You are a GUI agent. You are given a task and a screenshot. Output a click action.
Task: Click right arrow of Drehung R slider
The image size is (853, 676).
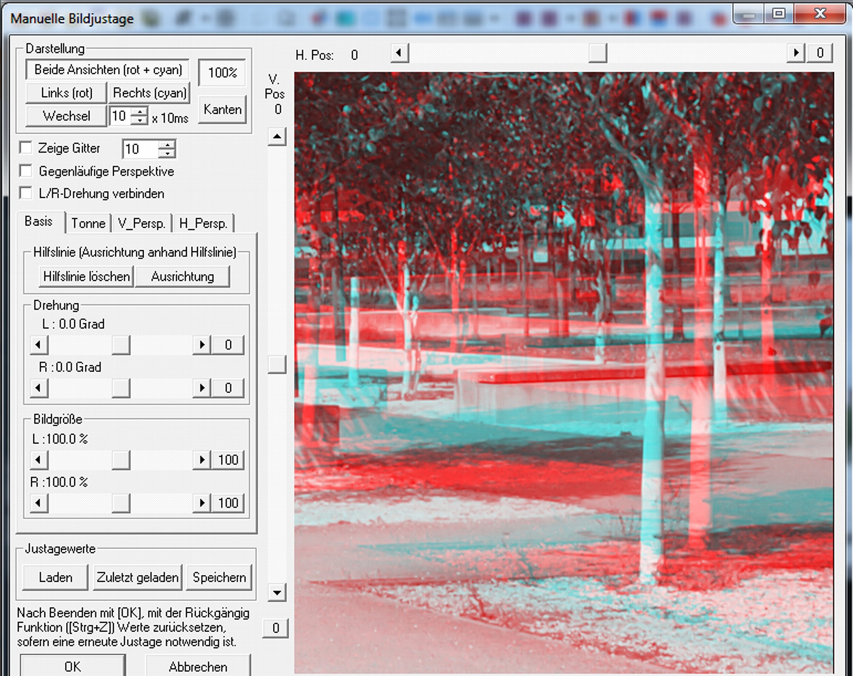(202, 388)
